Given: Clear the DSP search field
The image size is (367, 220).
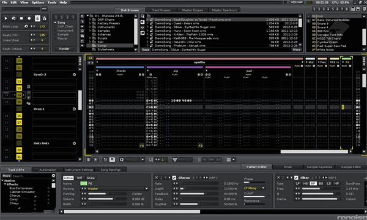Looking at the screenshot, I should 53,176.
